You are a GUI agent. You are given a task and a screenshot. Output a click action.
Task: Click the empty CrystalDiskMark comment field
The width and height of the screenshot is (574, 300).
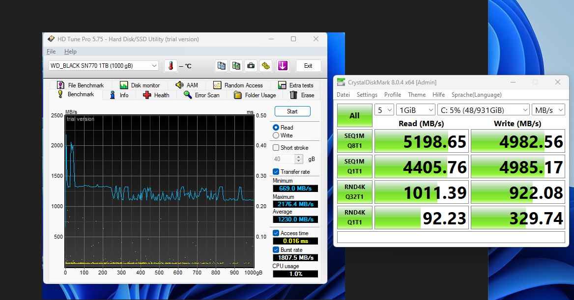(451, 237)
